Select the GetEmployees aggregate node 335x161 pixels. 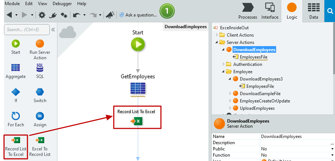point(138,89)
